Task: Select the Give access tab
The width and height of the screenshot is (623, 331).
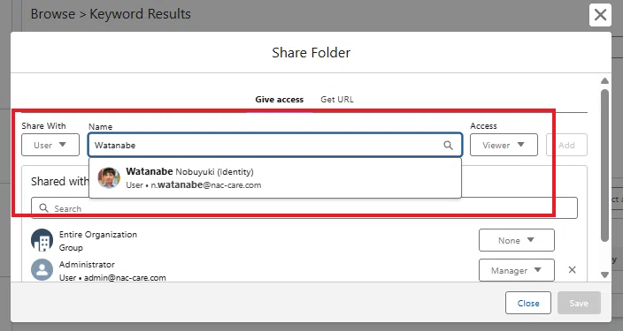Action: (280, 100)
